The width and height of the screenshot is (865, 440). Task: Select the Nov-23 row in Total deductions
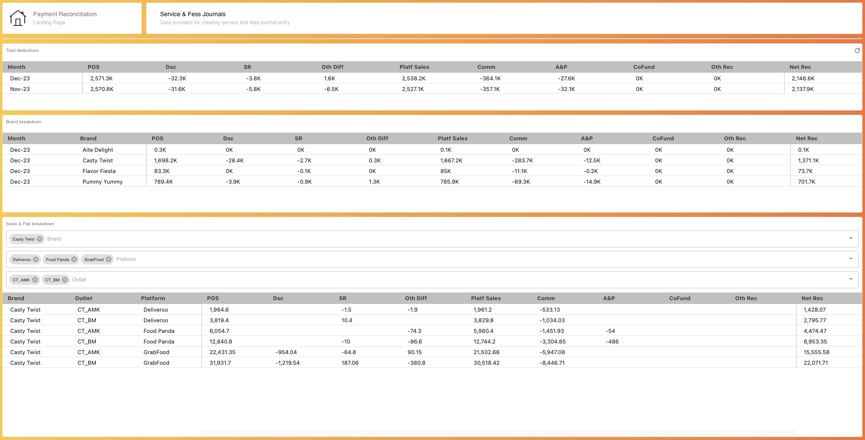tap(432, 89)
